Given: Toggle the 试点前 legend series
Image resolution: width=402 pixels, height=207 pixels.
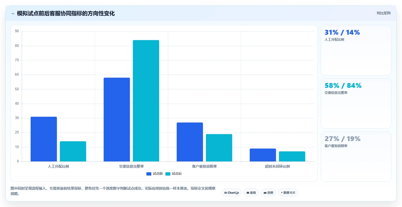Looking at the screenshot, I should 155,174.
